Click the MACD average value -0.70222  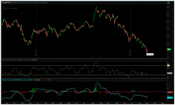(x=37, y=80)
